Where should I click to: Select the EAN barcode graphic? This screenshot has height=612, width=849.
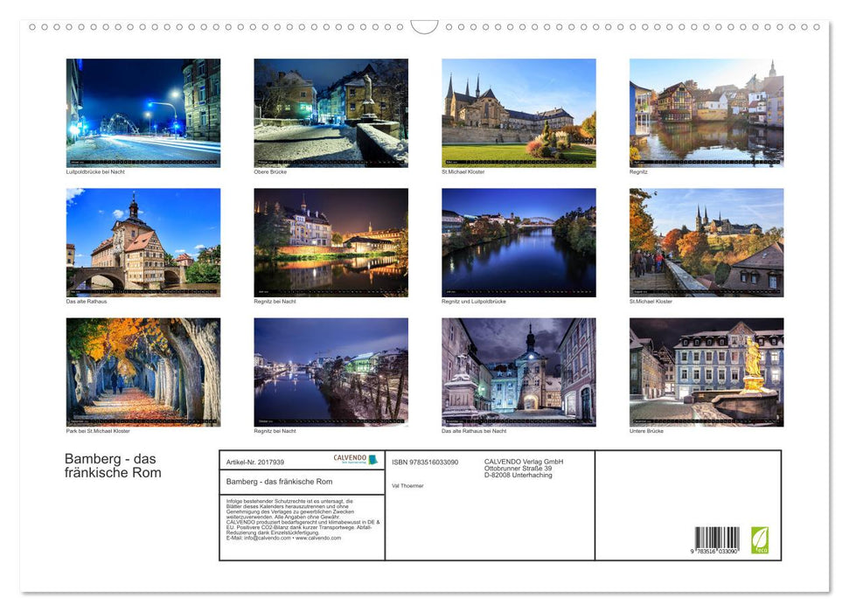(x=719, y=538)
